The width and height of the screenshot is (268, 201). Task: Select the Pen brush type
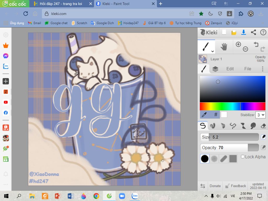pyautogui.click(x=203, y=126)
